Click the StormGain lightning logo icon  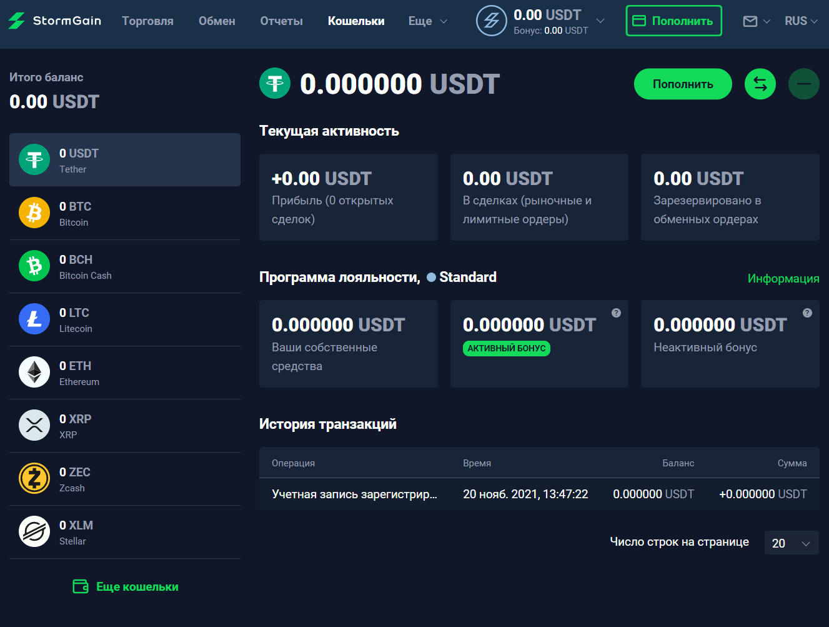(17, 21)
